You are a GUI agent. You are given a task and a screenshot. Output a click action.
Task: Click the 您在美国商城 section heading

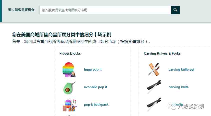click(62, 35)
